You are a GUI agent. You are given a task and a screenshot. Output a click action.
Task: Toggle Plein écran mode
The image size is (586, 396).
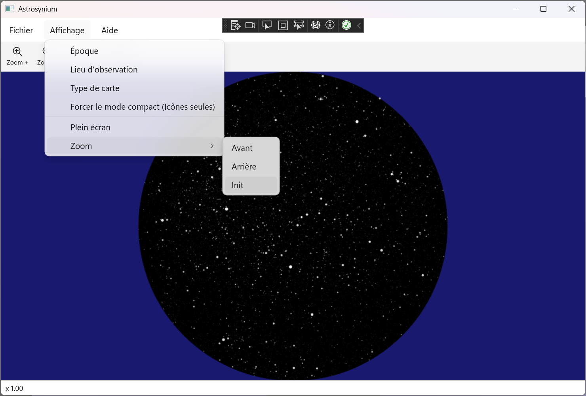coord(90,128)
